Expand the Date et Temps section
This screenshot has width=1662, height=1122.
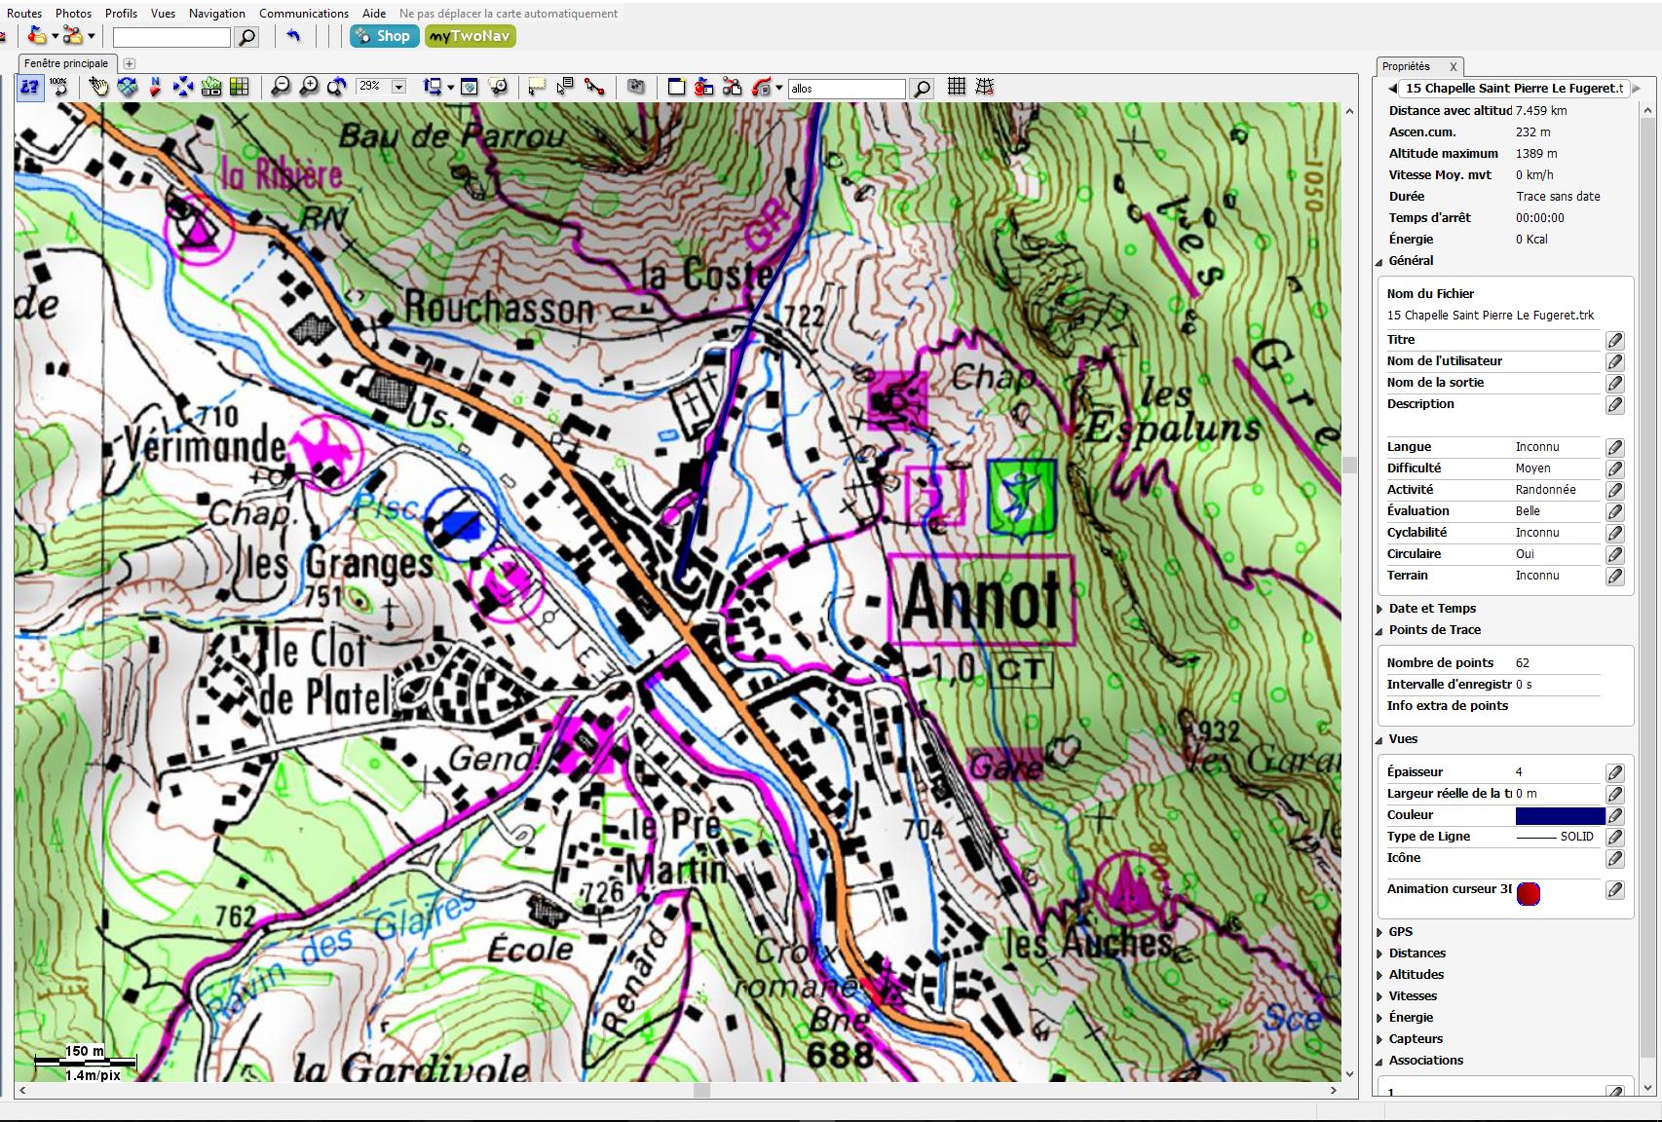coord(1379,609)
